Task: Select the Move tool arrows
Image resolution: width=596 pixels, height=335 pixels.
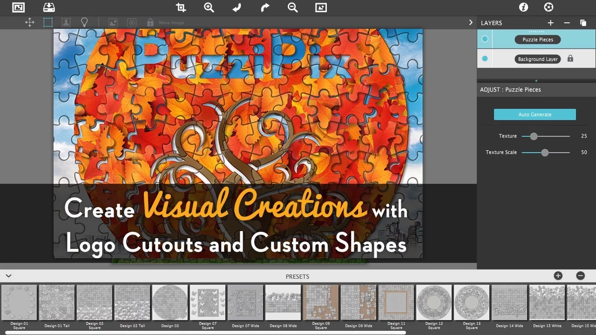Action: pyautogui.click(x=30, y=22)
